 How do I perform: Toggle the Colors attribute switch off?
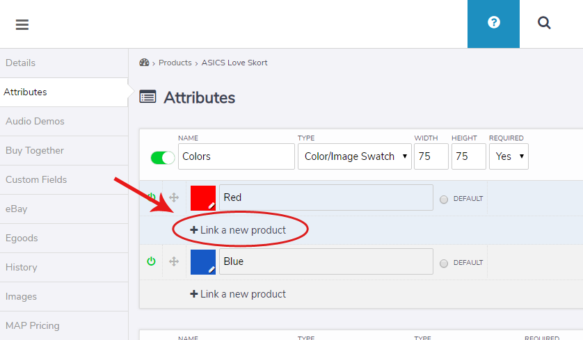pyautogui.click(x=163, y=158)
